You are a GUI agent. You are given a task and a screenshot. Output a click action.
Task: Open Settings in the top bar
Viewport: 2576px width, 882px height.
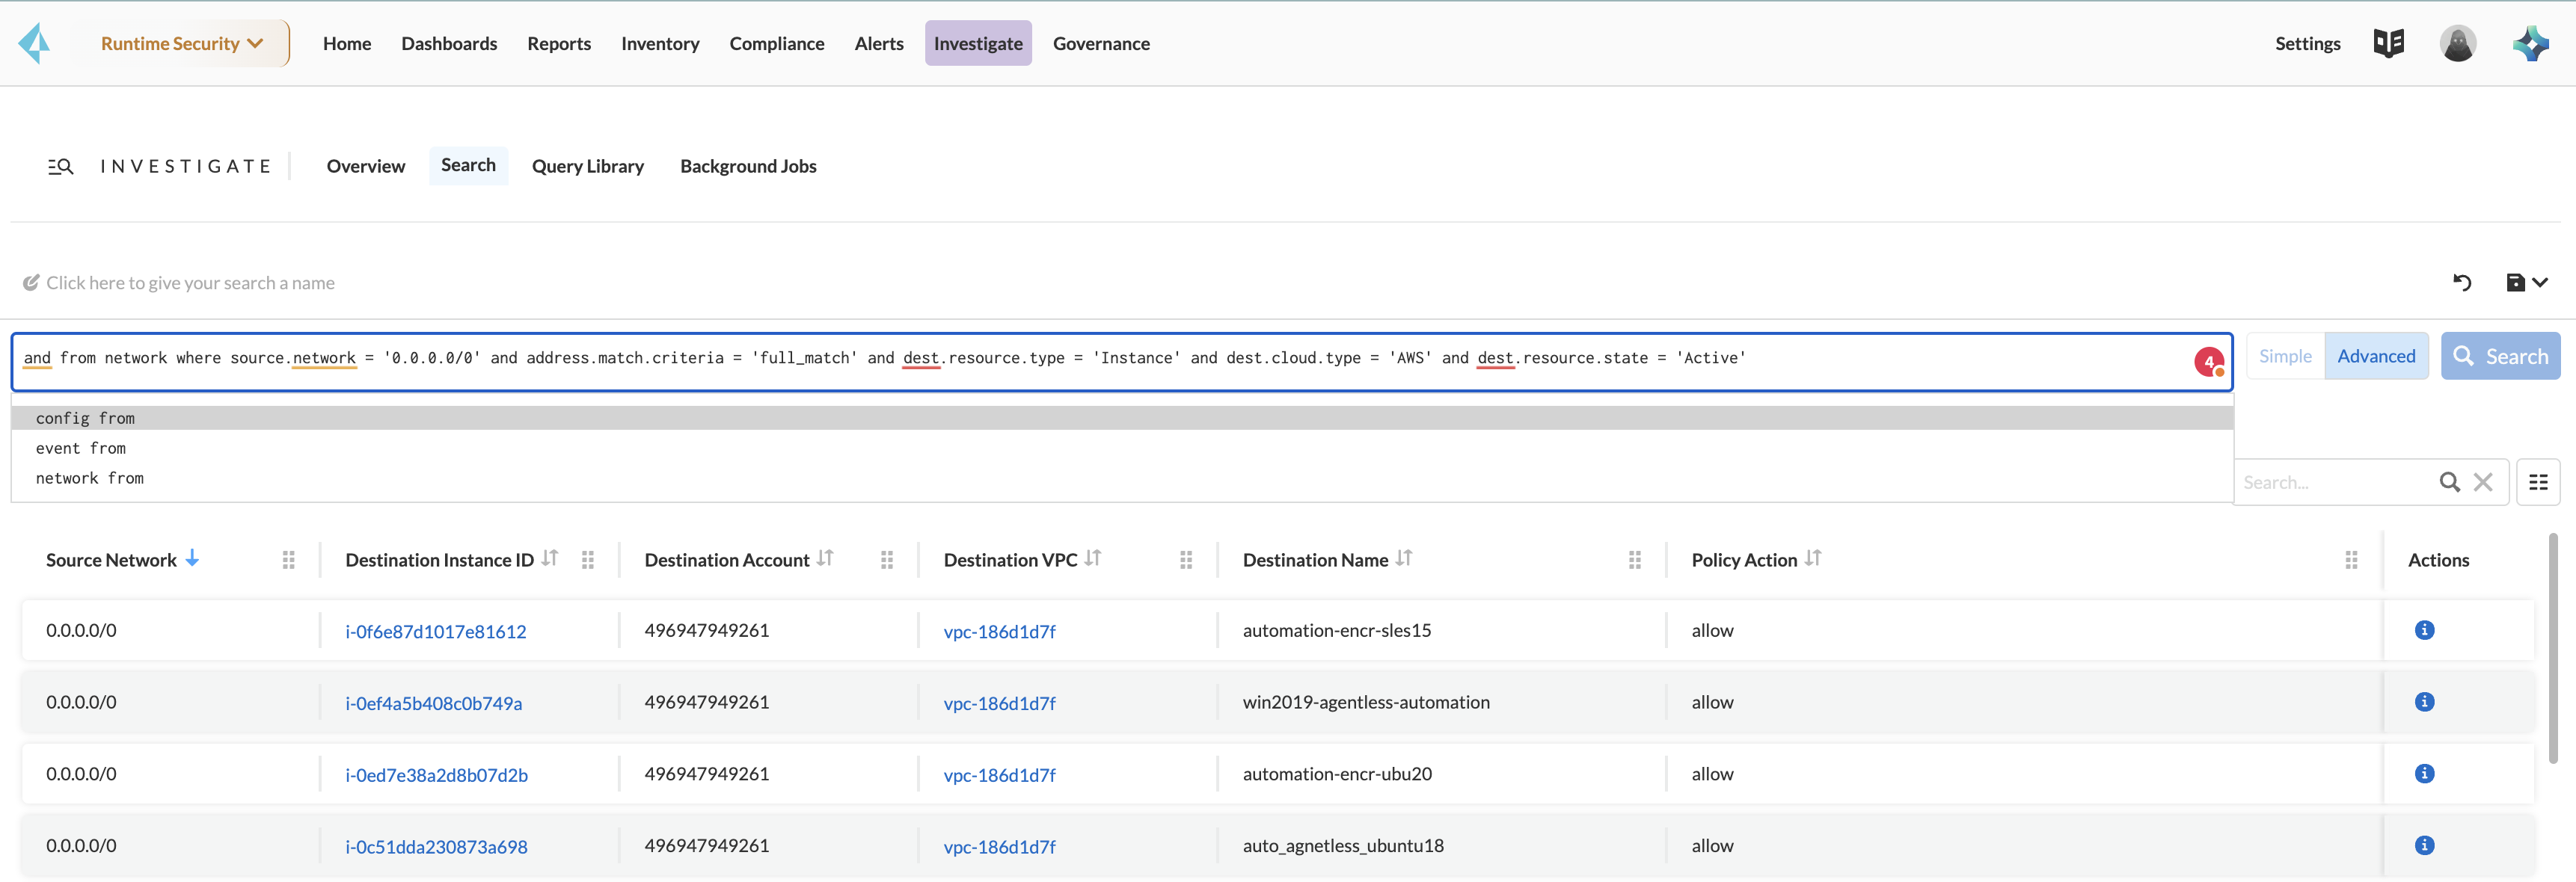click(2307, 44)
